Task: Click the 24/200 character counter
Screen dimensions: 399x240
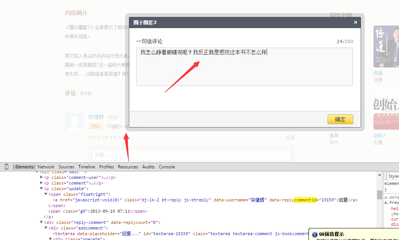Action: (345, 41)
